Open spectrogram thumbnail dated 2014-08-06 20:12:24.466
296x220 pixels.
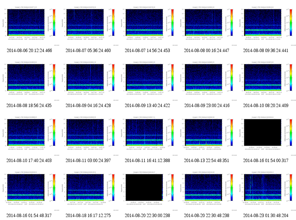(30, 24)
